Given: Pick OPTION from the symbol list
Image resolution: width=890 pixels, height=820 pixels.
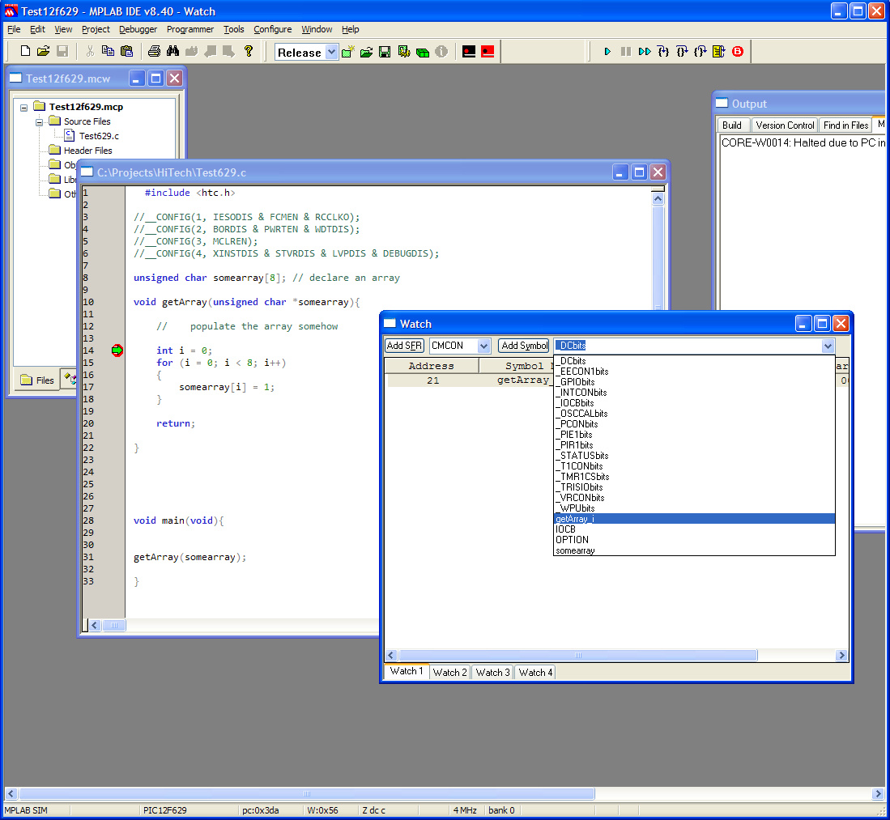Looking at the screenshot, I should pos(694,540).
